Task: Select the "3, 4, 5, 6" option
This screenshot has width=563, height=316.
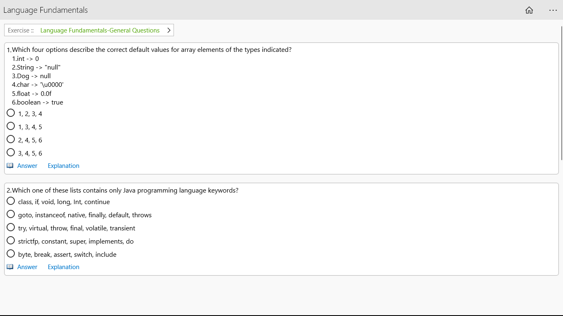Action: pos(11,153)
